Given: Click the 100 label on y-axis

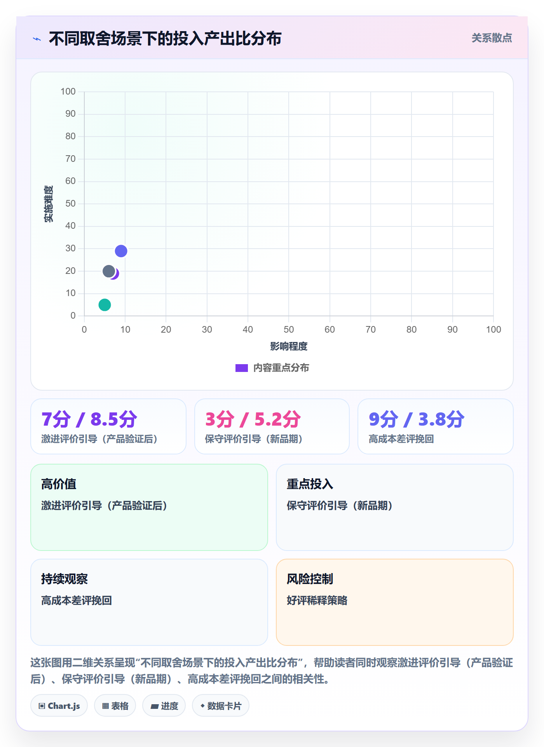Looking at the screenshot, I should [x=68, y=91].
